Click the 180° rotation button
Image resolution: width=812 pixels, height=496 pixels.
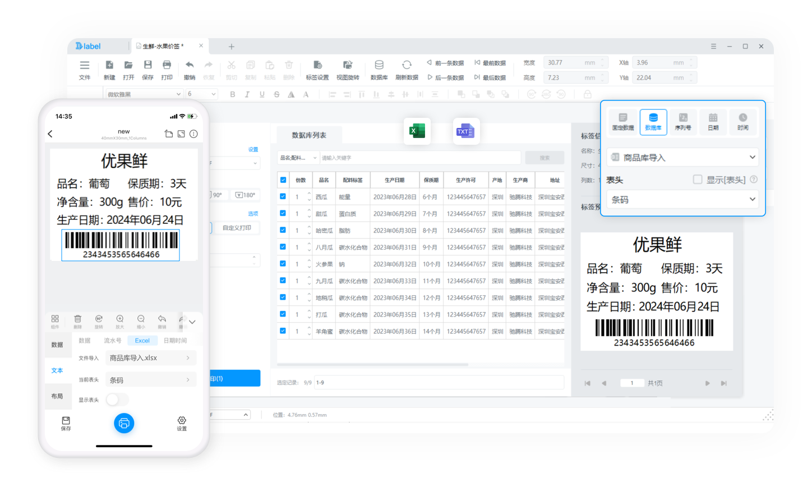[x=246, y=195]
